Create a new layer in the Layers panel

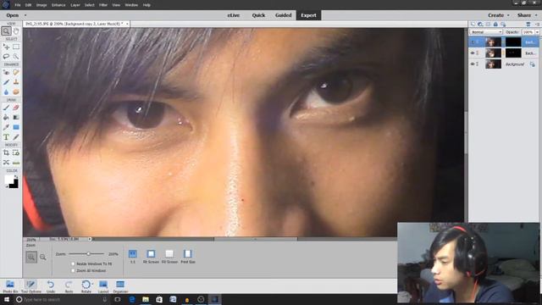click(473, 25)
